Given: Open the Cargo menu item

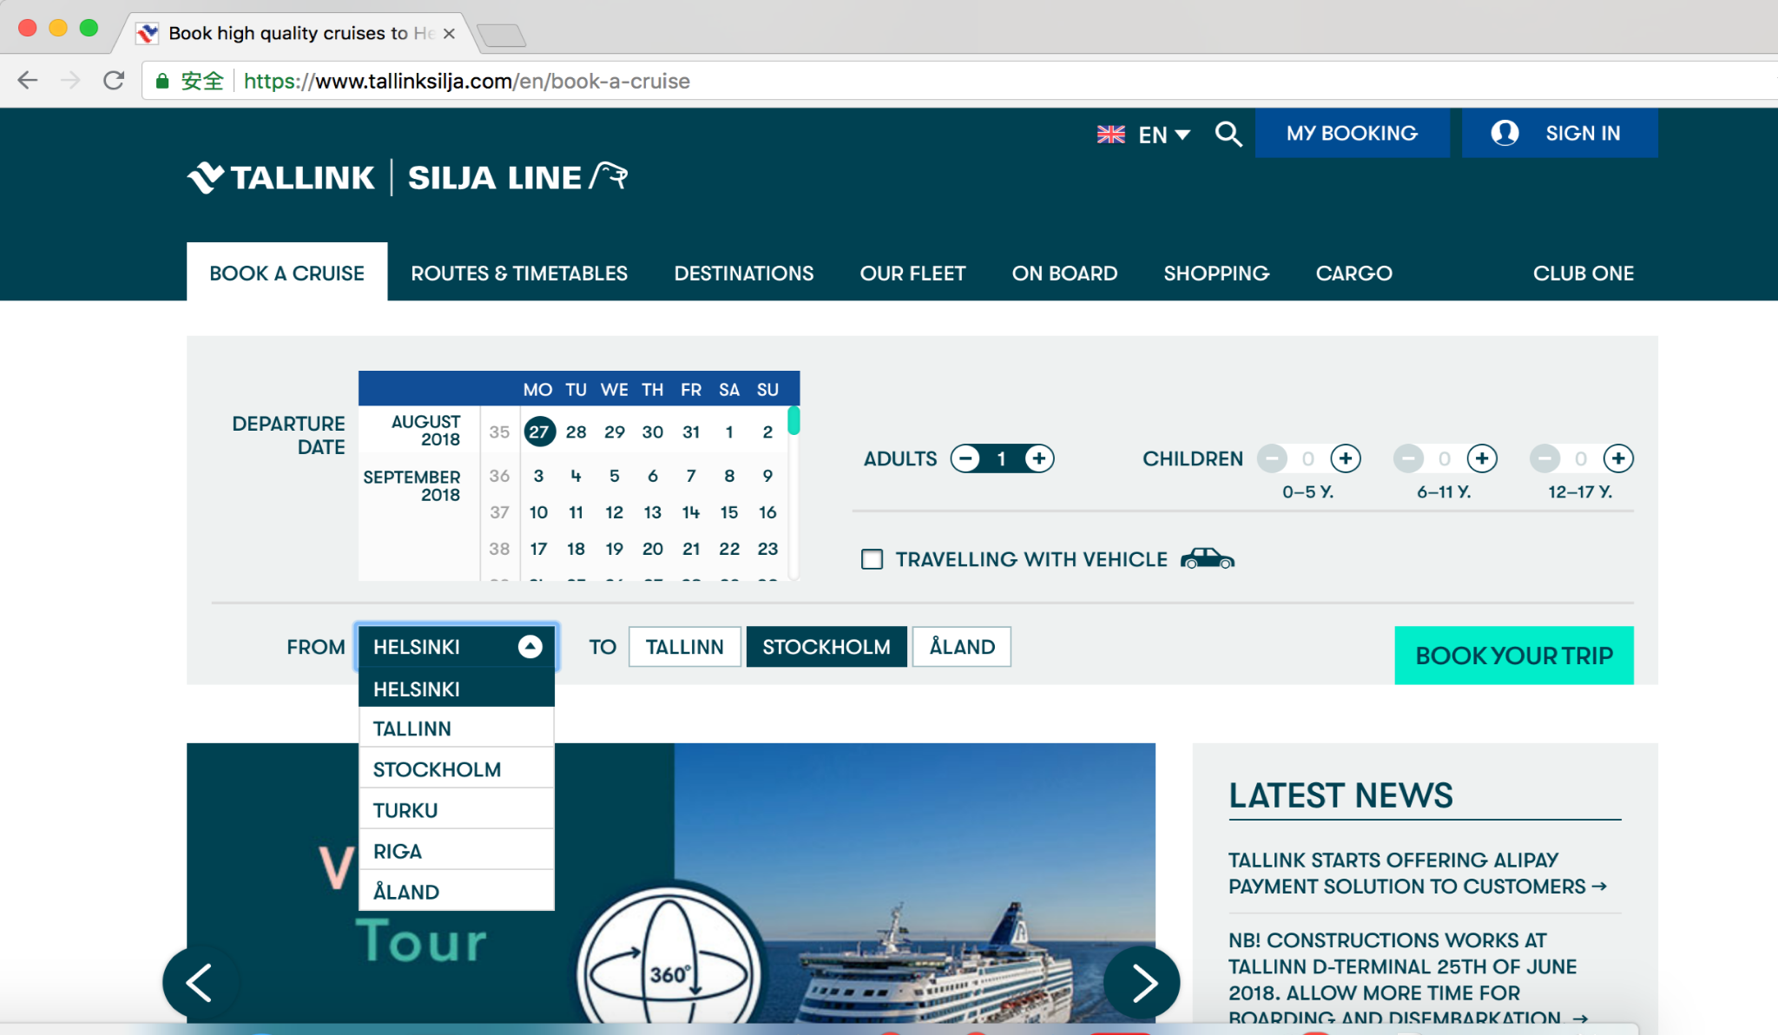Looking at the screenshot, I should click(1353, 273).
